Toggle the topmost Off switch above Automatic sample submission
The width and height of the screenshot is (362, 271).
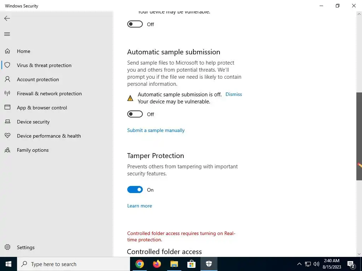[x=135, y=24]
